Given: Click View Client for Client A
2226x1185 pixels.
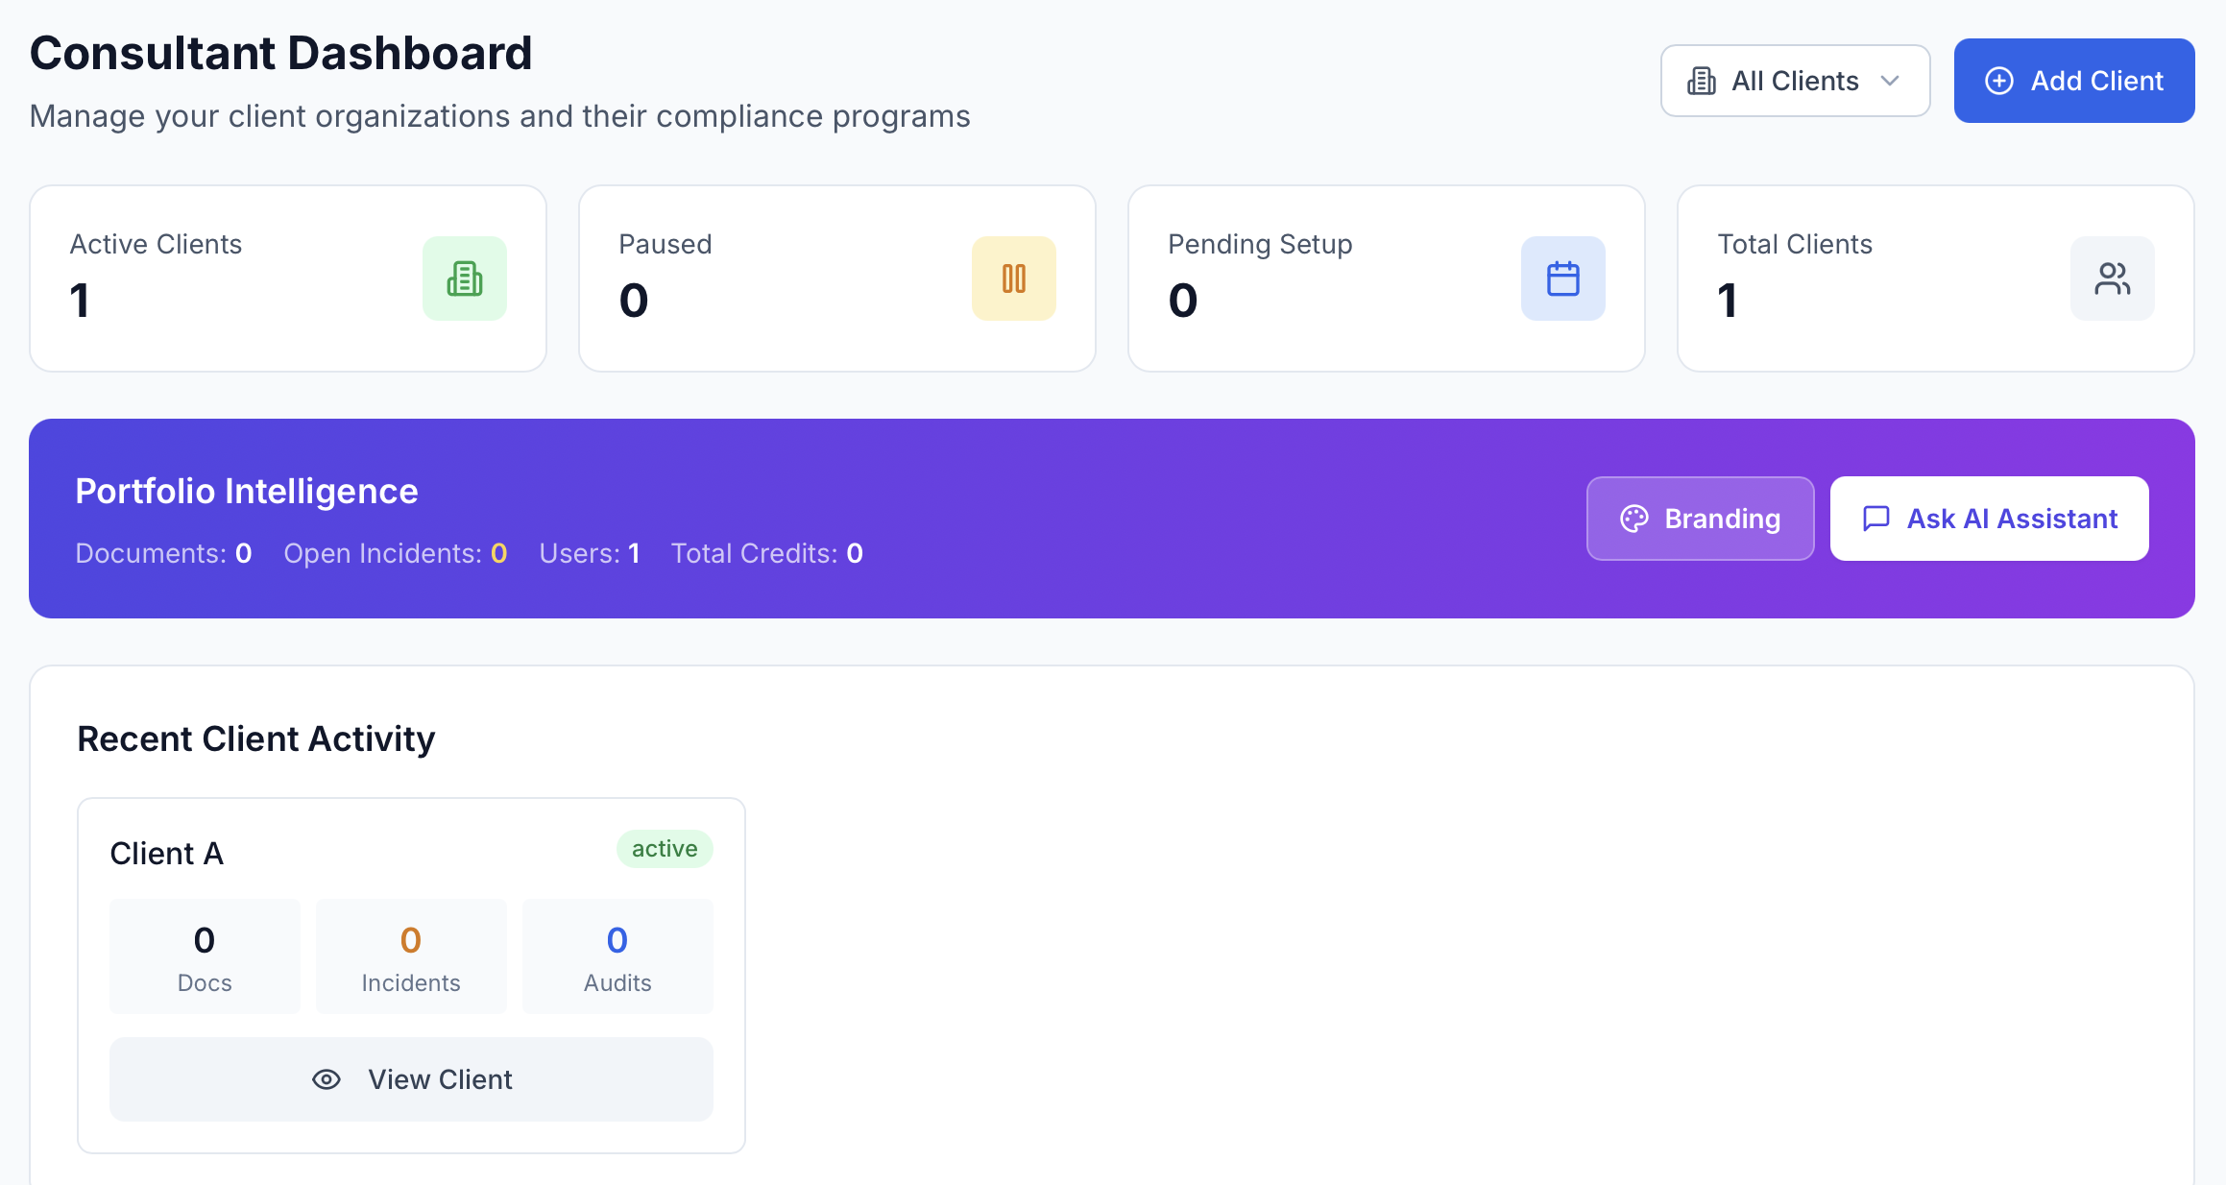Looking at the screenshot, I should coord(411,1079).
